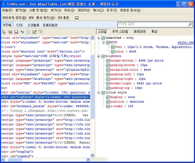Toggle position : absolute checkbox
Screen dimensions: 195x163
click(108, 102)
